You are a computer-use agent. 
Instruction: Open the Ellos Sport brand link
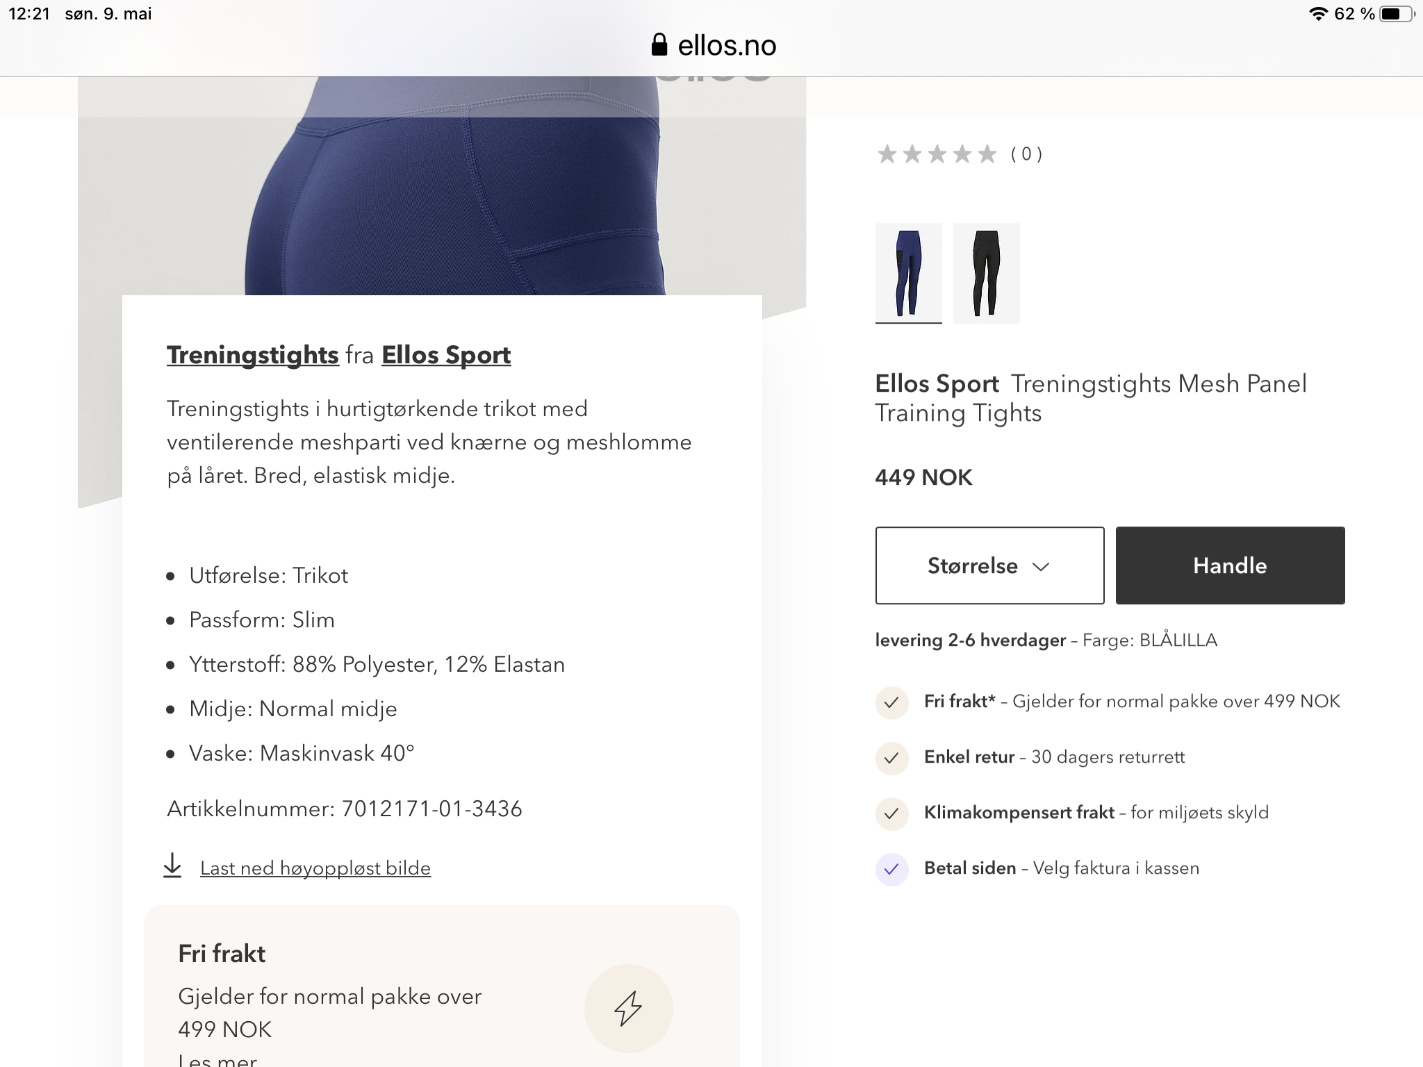(x=446, y=355)
